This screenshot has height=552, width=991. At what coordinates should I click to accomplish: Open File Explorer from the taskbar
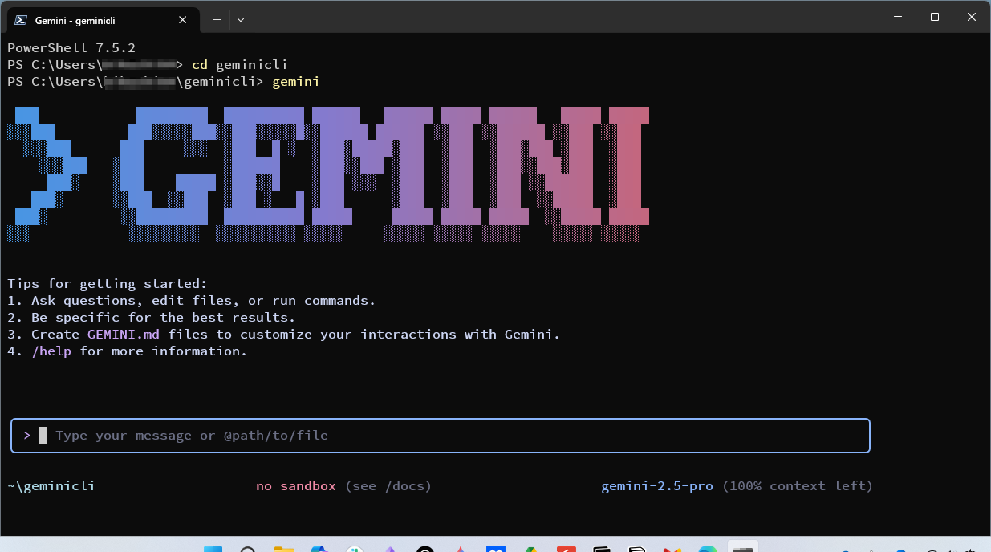(x=283, y=549)
